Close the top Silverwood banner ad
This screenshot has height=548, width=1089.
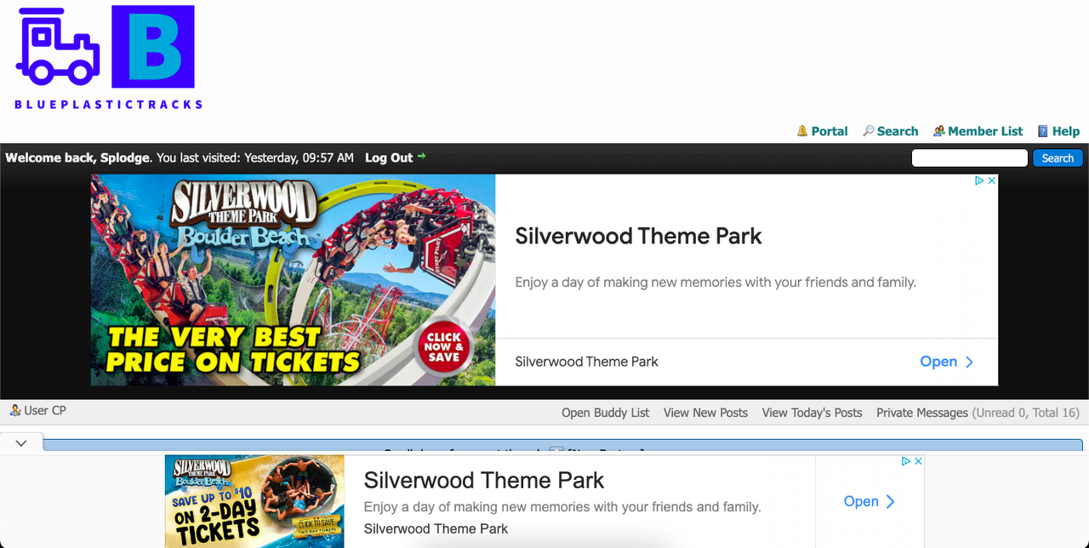[992, 180]
